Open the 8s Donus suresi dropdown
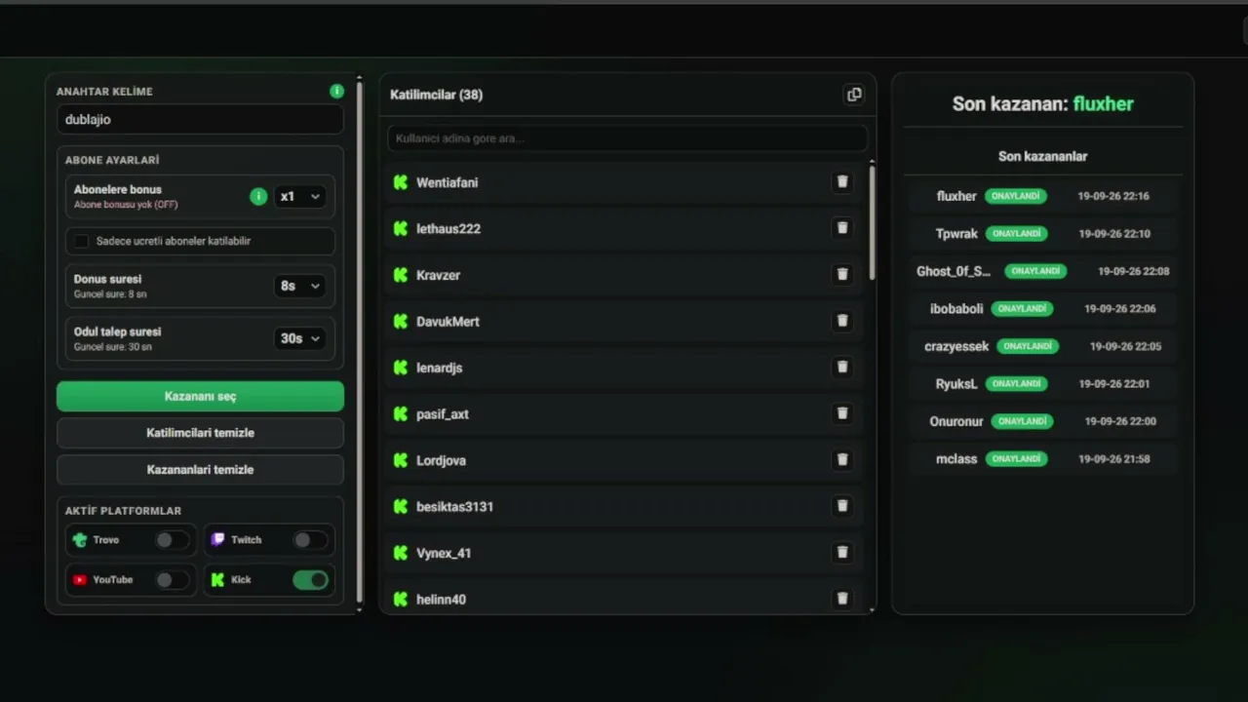The image size is (1248, 702). pyautogui.click(x=299, y=286)
